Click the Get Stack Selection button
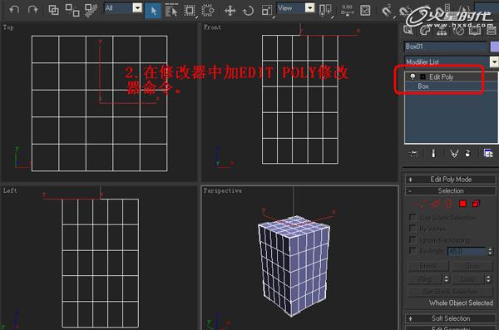The height and width of the screenshot is (330, 499). [450, 292]
